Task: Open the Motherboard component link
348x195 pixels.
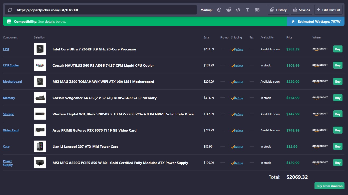Action: (12, 82)
